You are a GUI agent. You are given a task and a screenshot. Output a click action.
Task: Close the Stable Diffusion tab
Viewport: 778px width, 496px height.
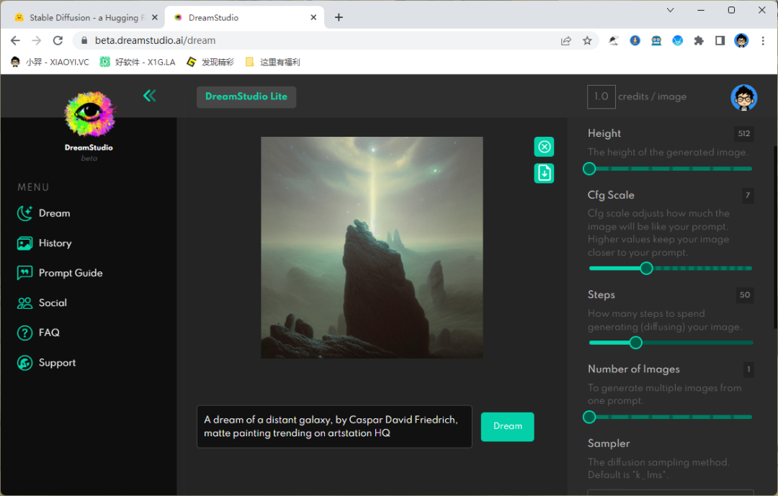(x=155, y=17)
